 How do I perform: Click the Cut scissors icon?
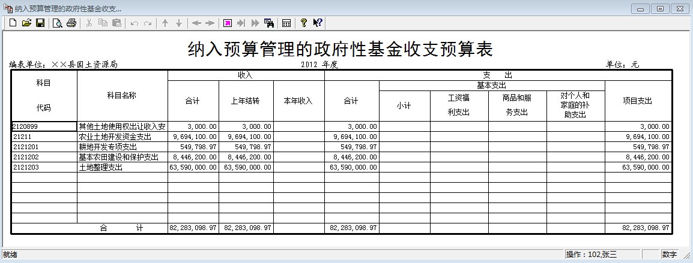[x=89, y=23]
